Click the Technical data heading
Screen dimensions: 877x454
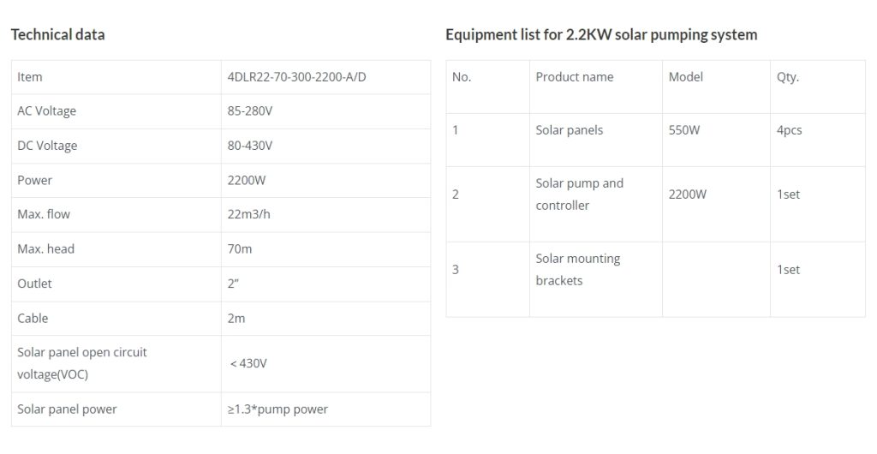coord(57,34)
